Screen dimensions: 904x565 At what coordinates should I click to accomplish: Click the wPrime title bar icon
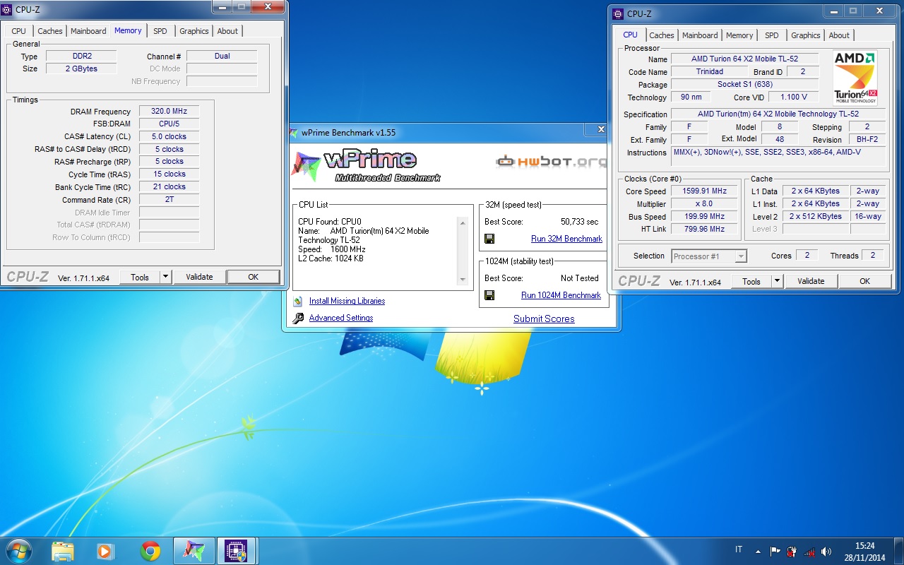pyautogui.click(x=294, y=132)
